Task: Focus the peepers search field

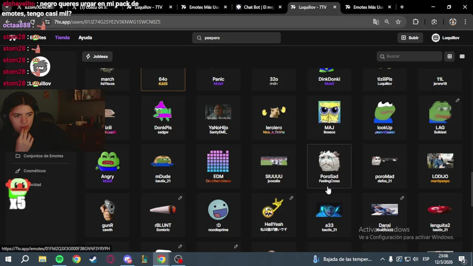Action: pyautogui.click(x=236, y=38)
